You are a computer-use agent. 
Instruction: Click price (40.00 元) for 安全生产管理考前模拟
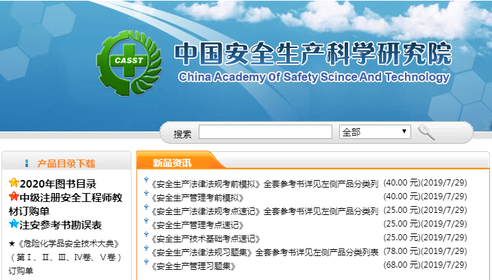point(402,196)
